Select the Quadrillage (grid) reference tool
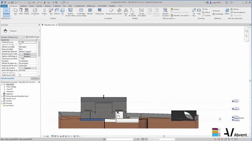Viewport: 252px width, 141px height. click(218, 14)
